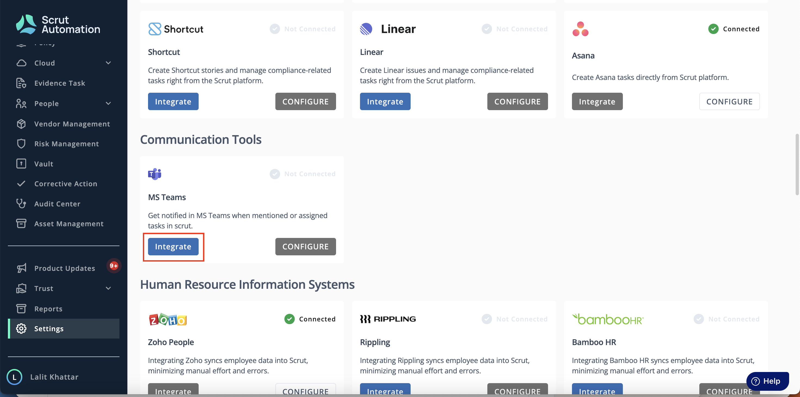Click CONFIGURE on the Linear card

tap(517, 101)
